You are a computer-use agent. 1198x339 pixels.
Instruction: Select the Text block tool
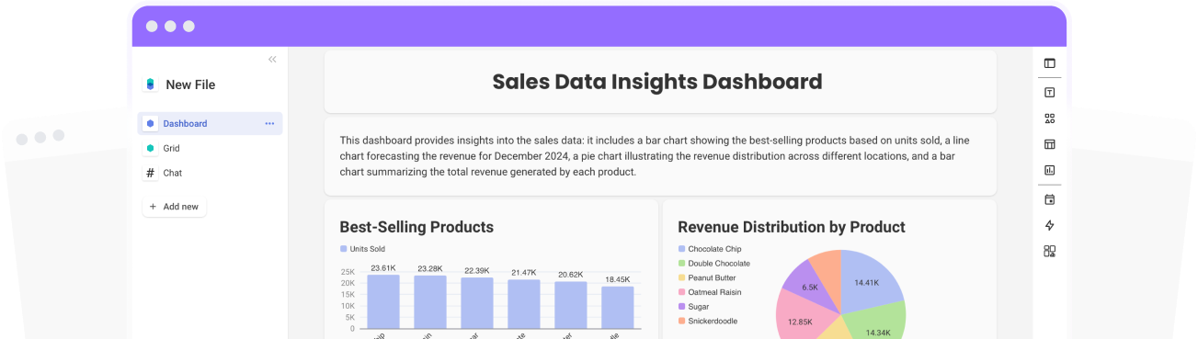click(x=1049, y=92)
